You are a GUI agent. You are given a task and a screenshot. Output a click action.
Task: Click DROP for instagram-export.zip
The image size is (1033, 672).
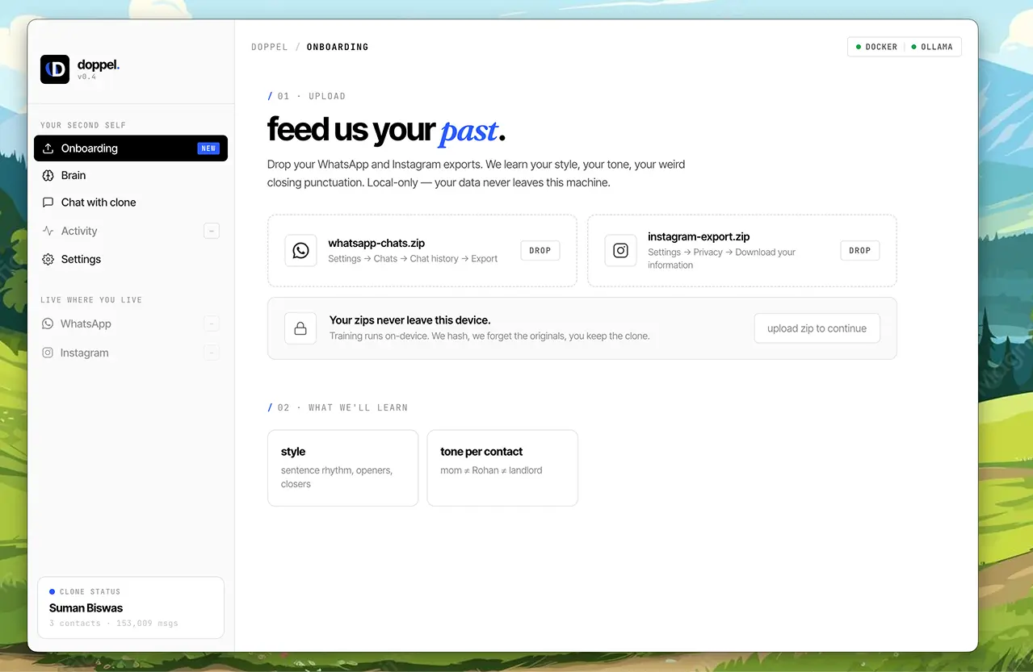[860, 251]
